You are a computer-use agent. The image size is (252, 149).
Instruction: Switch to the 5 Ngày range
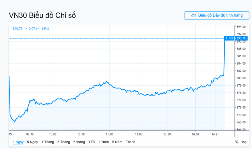(32, 142)
